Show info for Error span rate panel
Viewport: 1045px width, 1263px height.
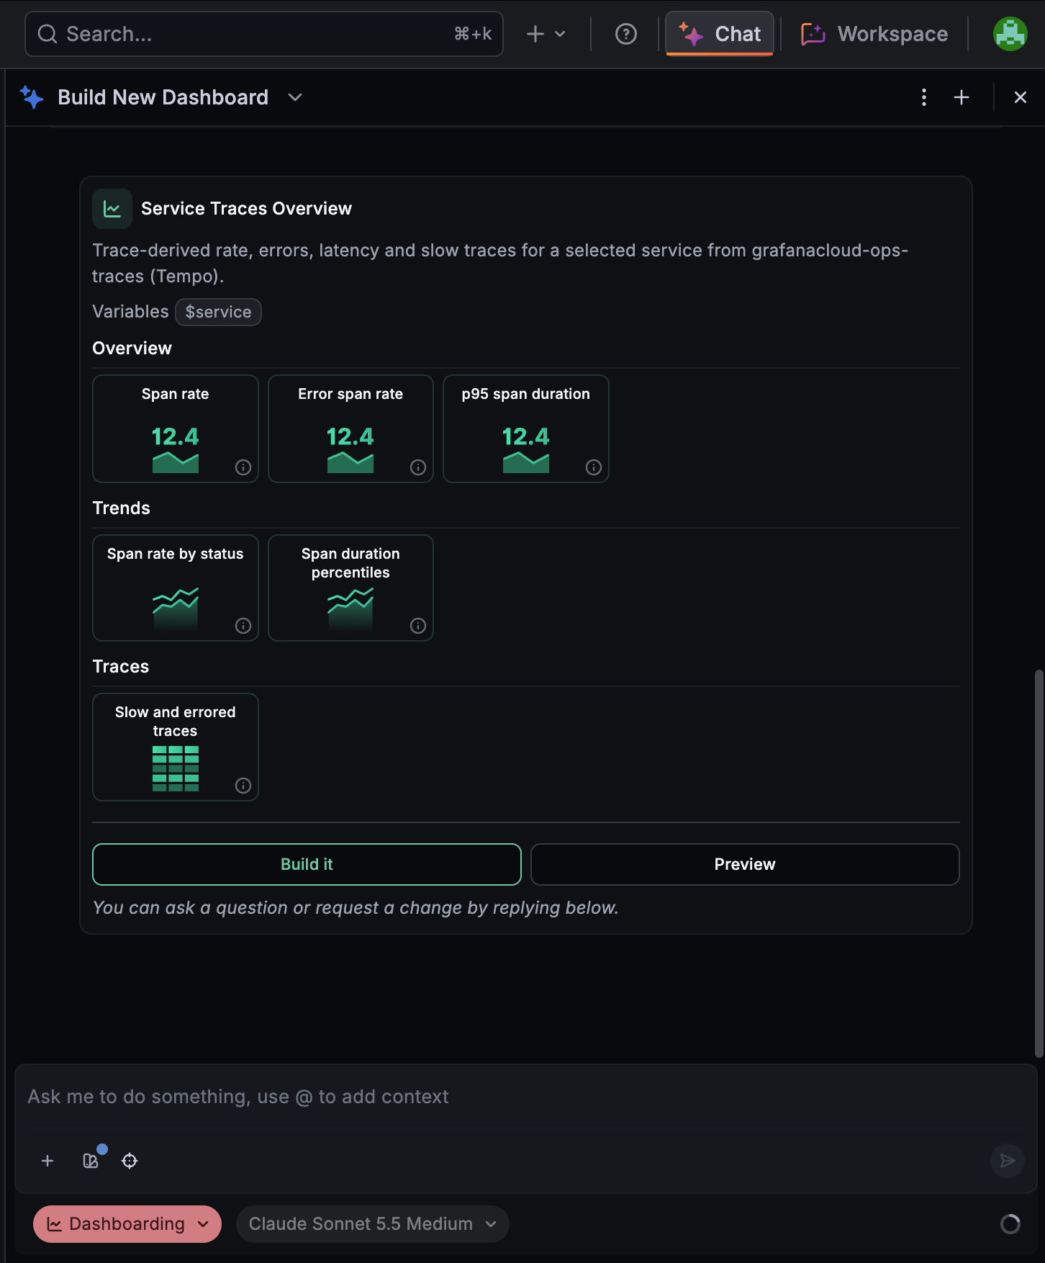pos(418,467)
